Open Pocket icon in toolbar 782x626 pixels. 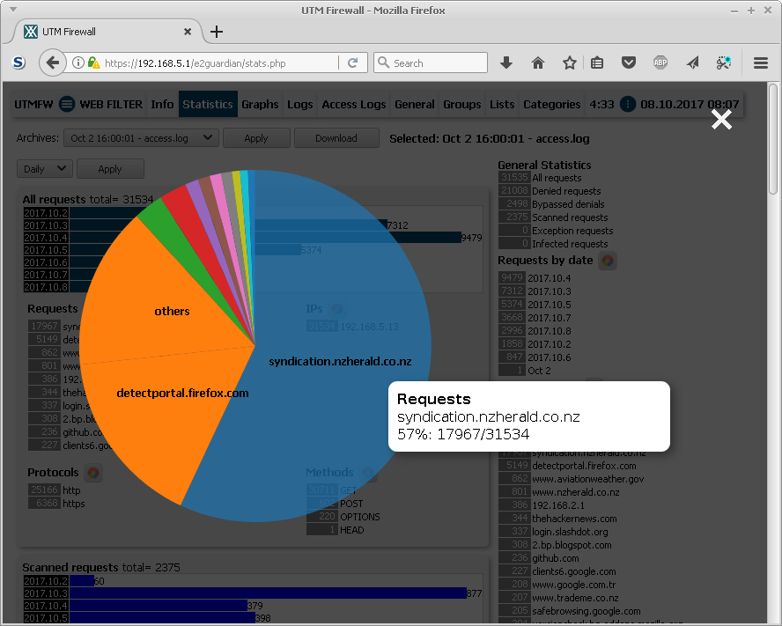coord(629,63)
